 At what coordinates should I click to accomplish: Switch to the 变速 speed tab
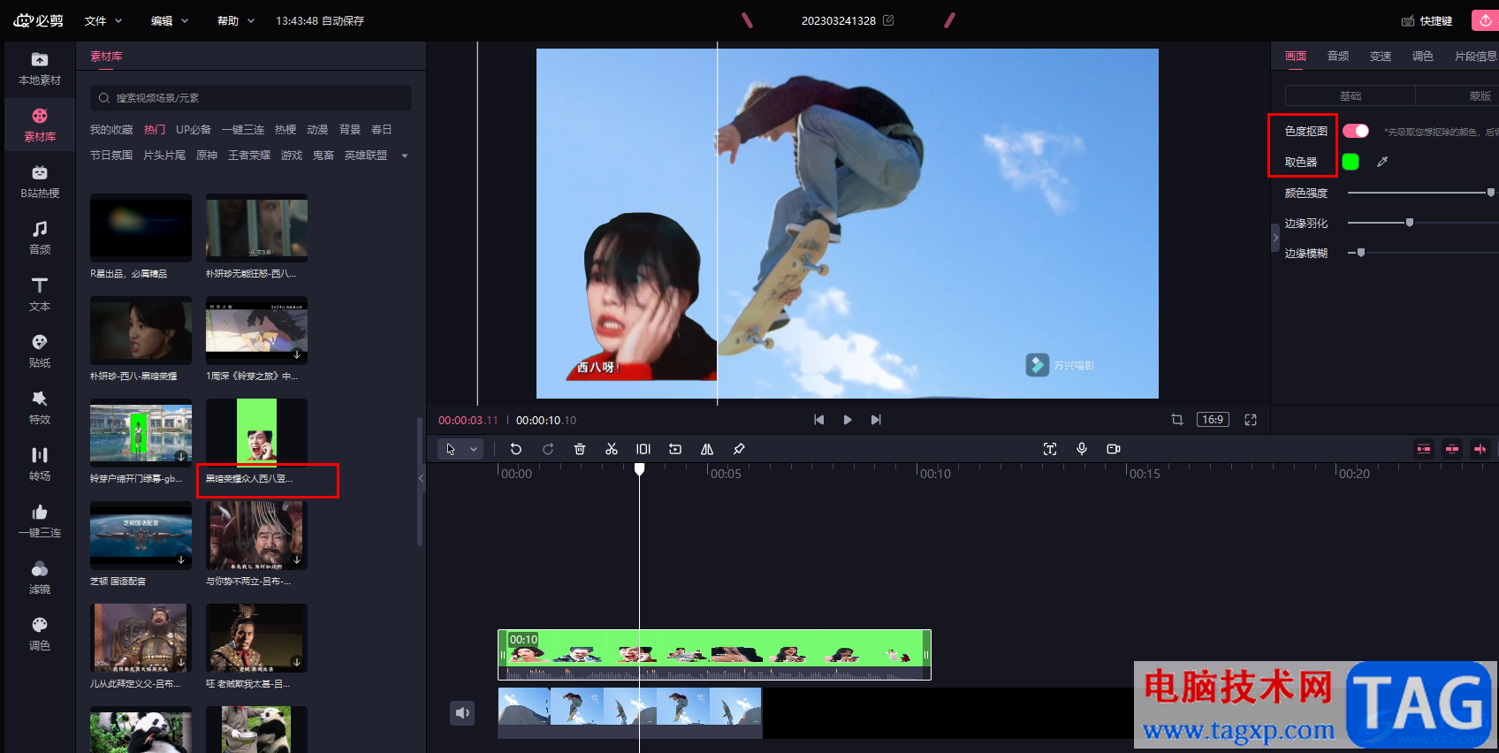(1381, 56)
